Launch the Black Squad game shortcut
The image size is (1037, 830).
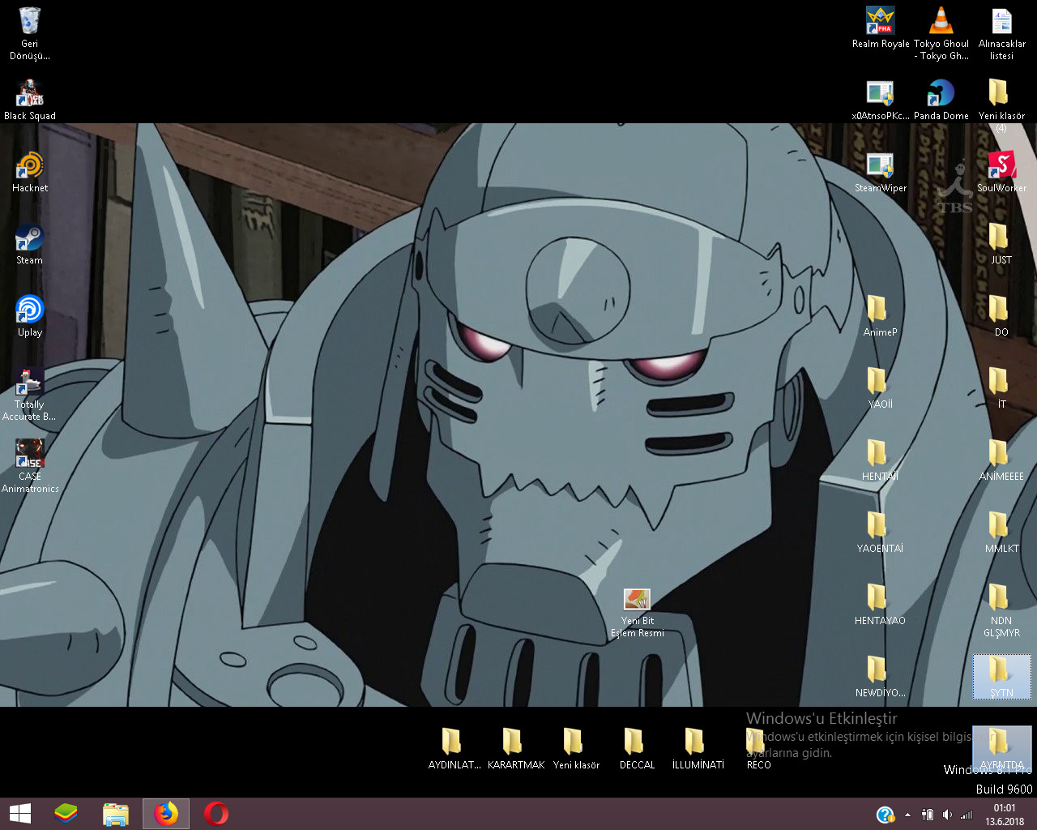pyautogui.click(x=30, y=99)
